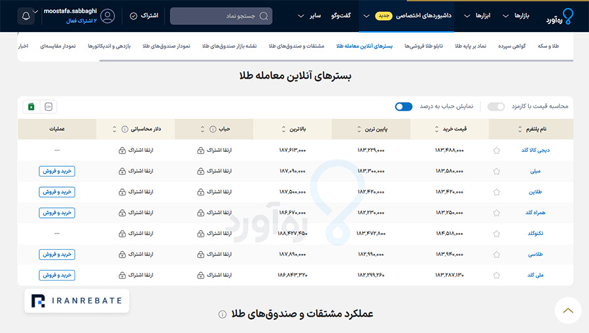Star the طلاسی platform row
The width and height of the screenshot is (589, 333).
coord(496,254)
